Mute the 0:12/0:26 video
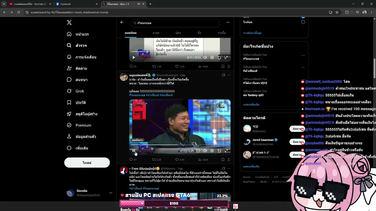This screenshot has height=211, width=376. 205,151
